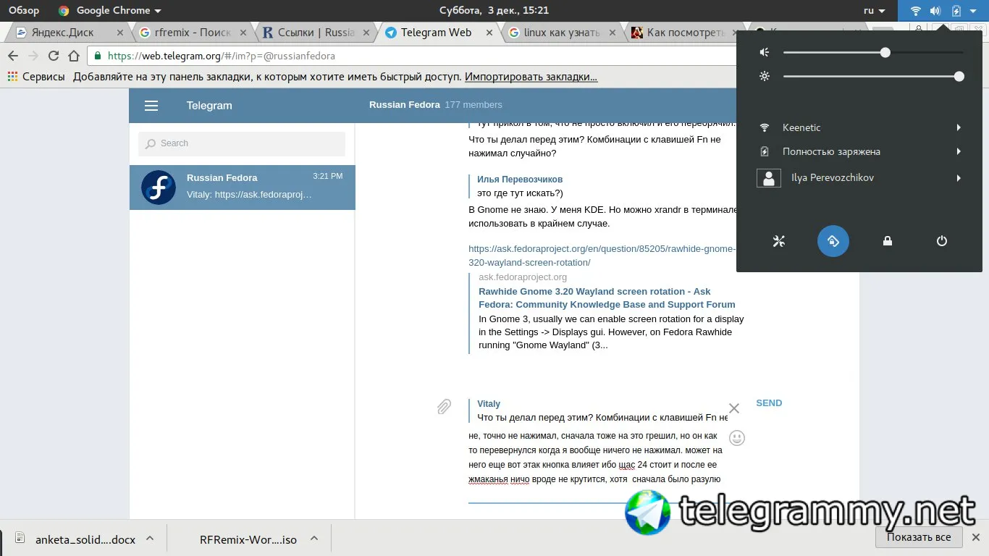Switch to the Telegram Web tab
The height and width of the screenshot is (556, 989).
click(x=439, y=33)
